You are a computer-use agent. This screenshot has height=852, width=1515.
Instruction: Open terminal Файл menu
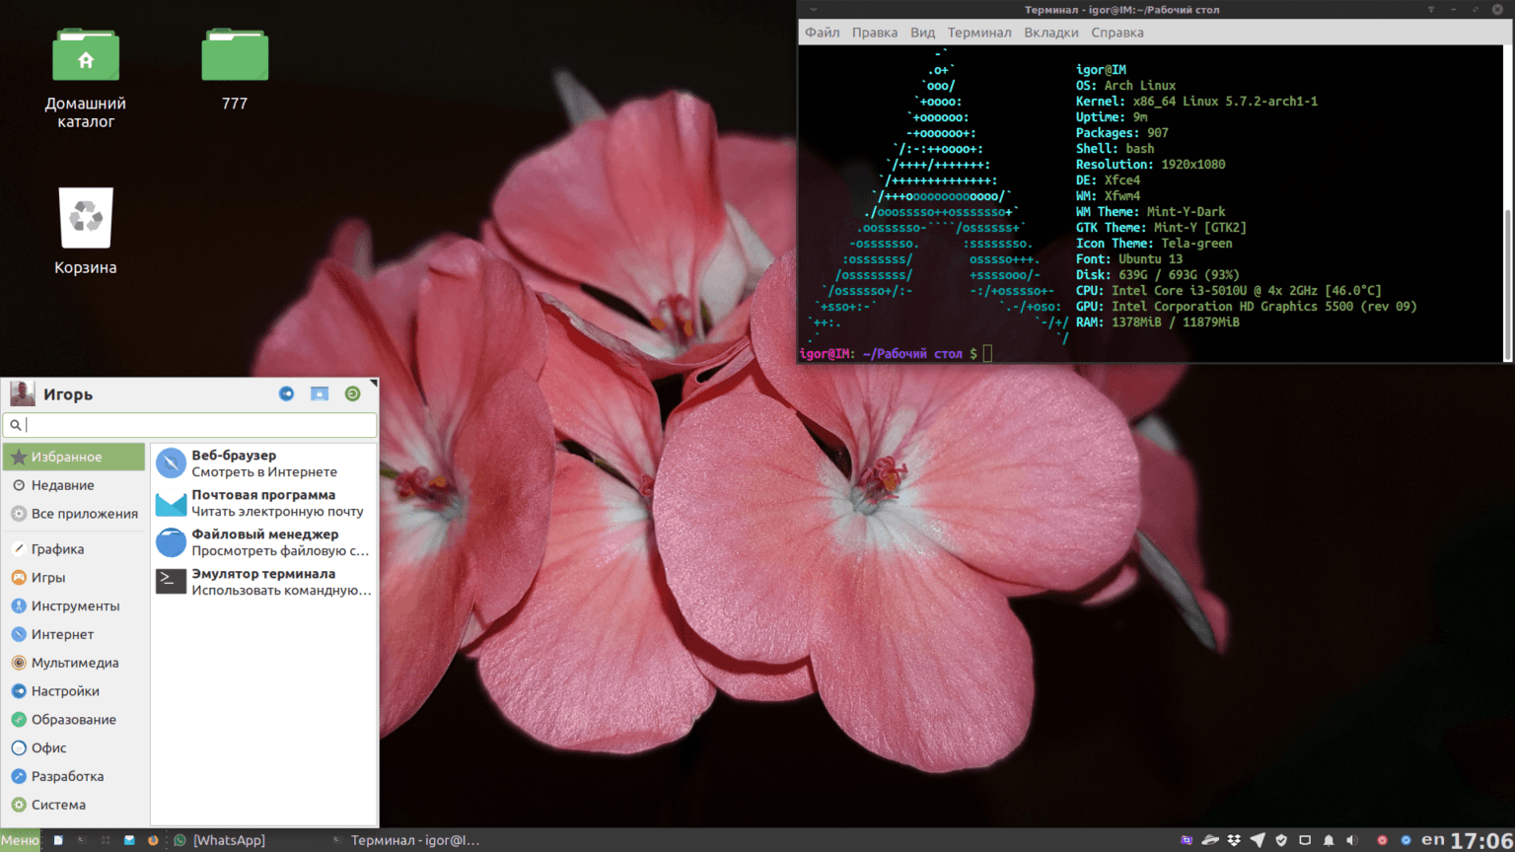click(x=822, y=33)
